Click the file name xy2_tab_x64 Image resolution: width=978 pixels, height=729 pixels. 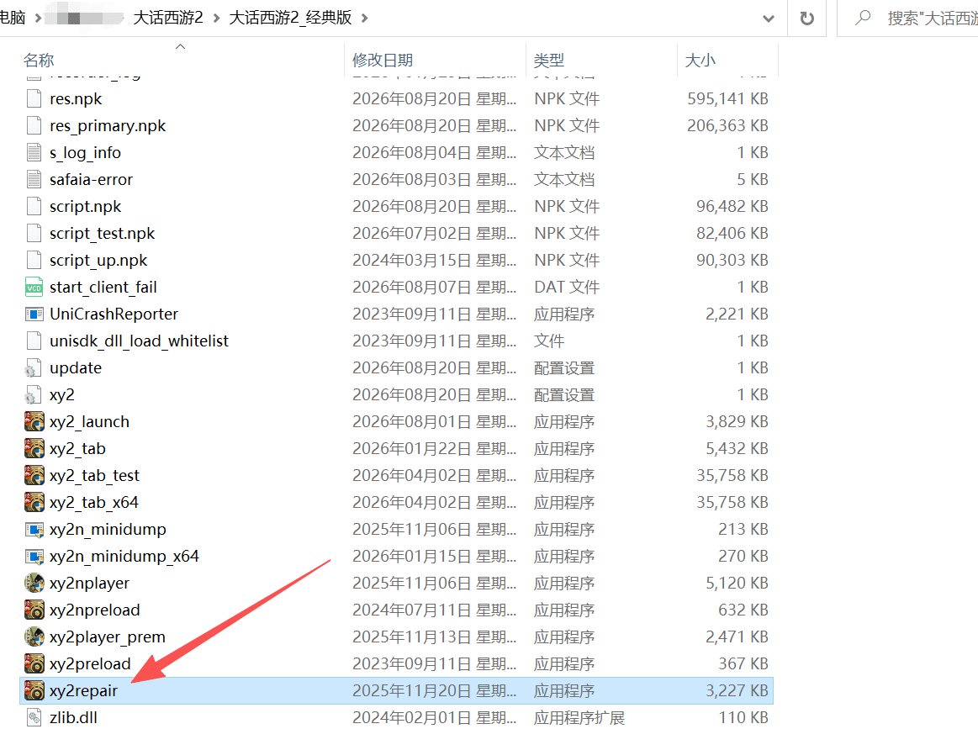[93, 502]
